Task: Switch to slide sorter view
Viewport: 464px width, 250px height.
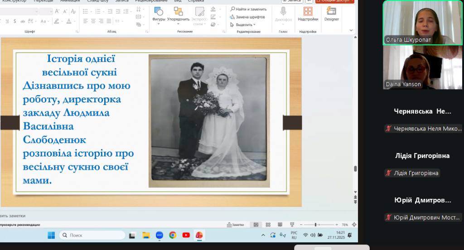Action: coord(268,225)
